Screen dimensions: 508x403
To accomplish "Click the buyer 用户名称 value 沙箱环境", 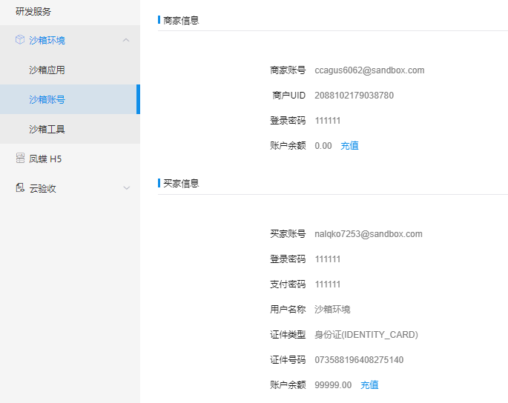I will tap(332, 310).
